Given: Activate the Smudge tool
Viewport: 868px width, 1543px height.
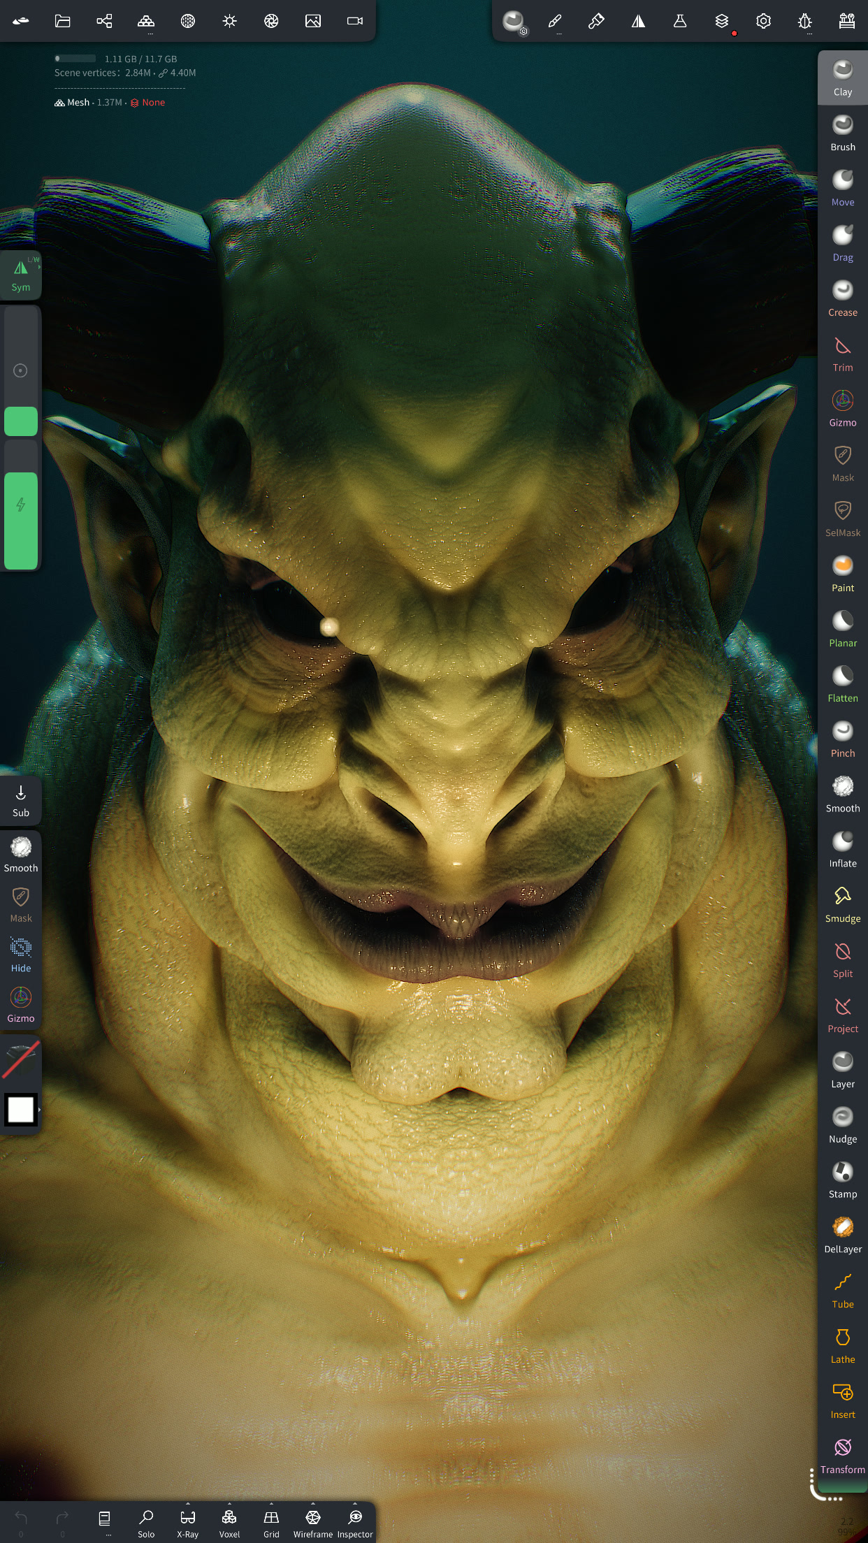Looking at the screenshot, I should click(x=842, y=904).
